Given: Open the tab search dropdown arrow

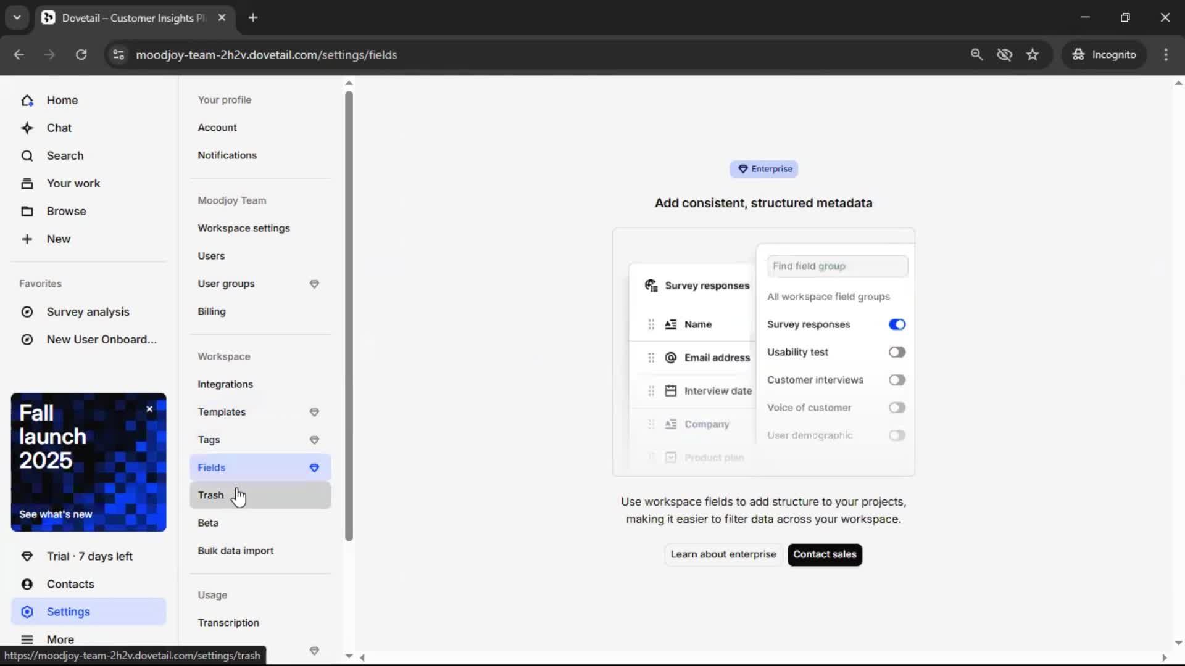Looking at the screenshot, I should click(x=17, y=17).
